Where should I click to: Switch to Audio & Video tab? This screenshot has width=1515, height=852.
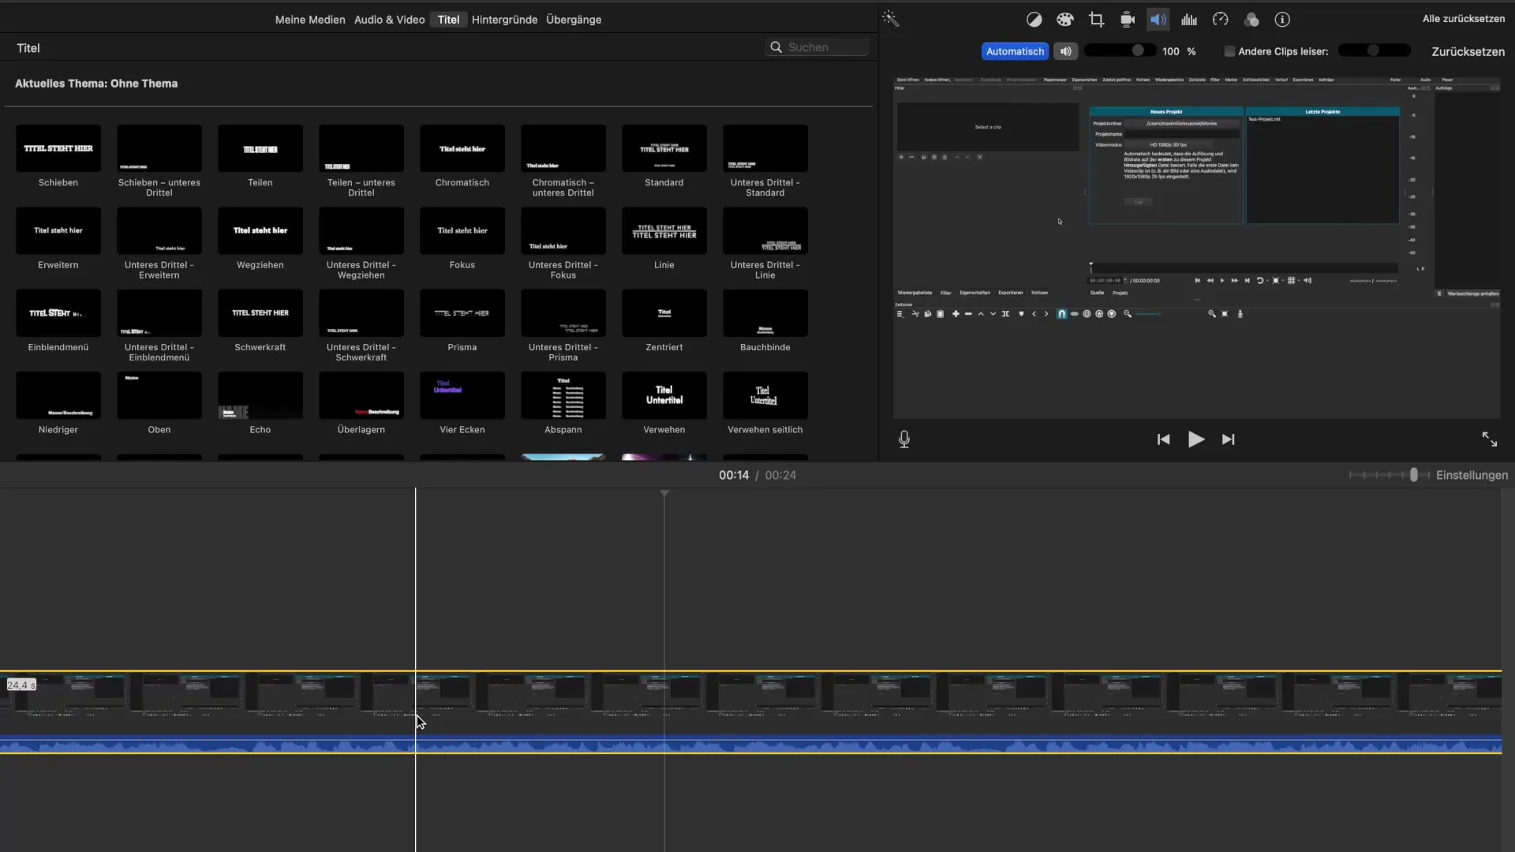pos(389,20)
